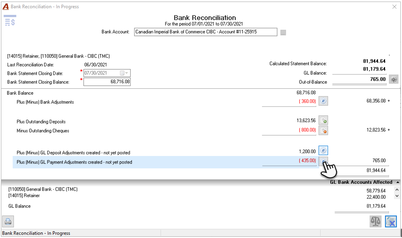The image size is (402, 238).
Task: Click the General Bank amount 58,779.64
Action: [x=376, y=191]
